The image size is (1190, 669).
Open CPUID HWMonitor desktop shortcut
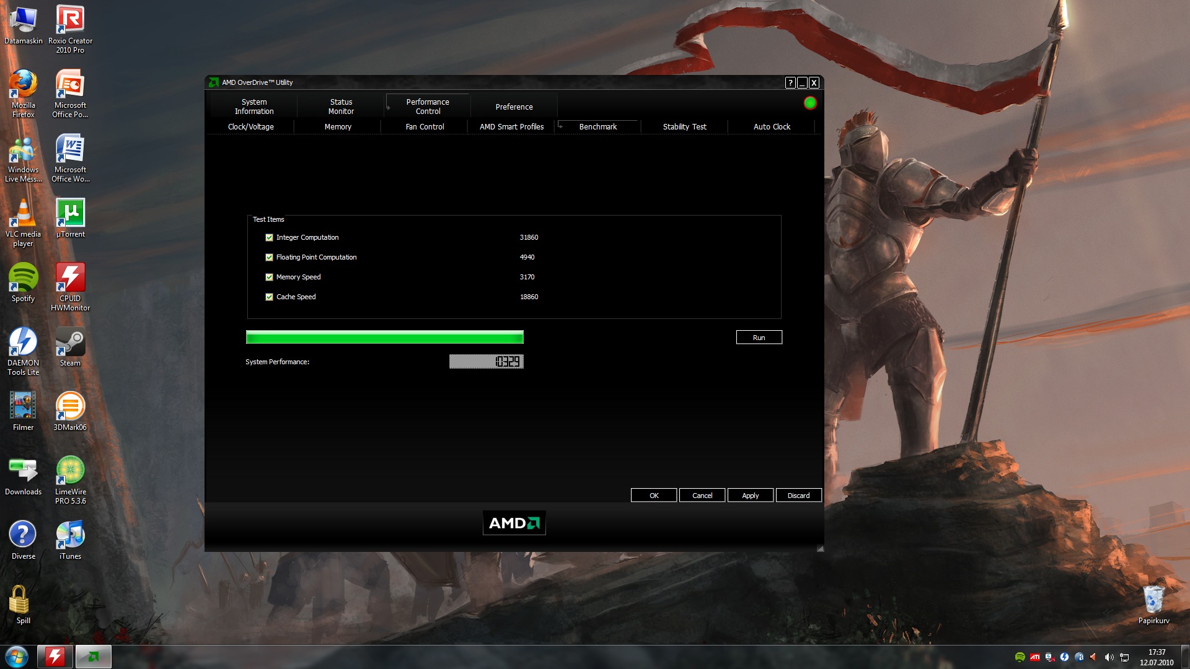pyautogui.click(x=70, y=287)
